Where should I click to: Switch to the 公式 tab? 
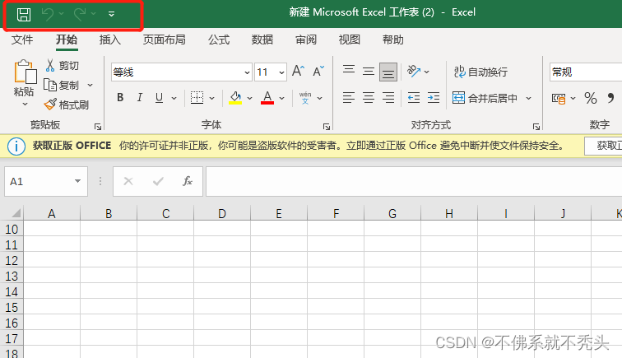(x=219, y=40)
